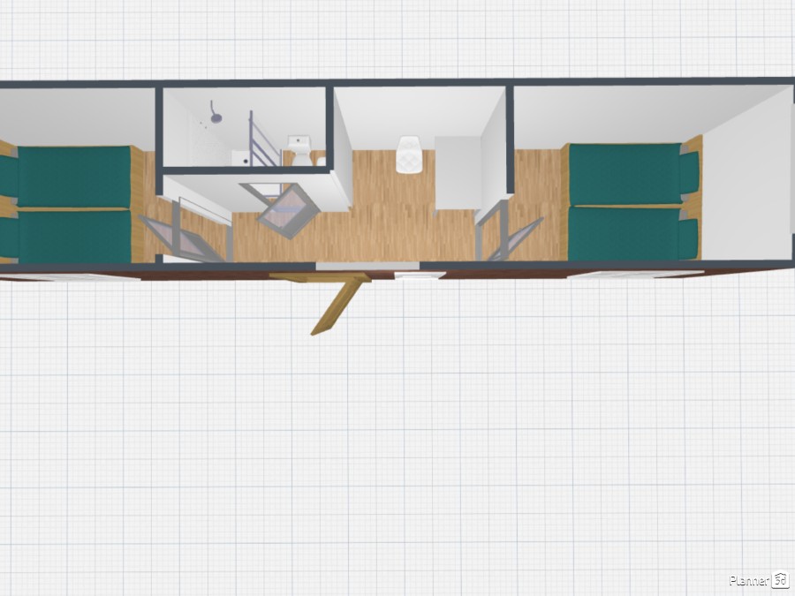795x596 pixels.
Task: Select the shower head in the bathroom
Action: [x=215, y=111]
